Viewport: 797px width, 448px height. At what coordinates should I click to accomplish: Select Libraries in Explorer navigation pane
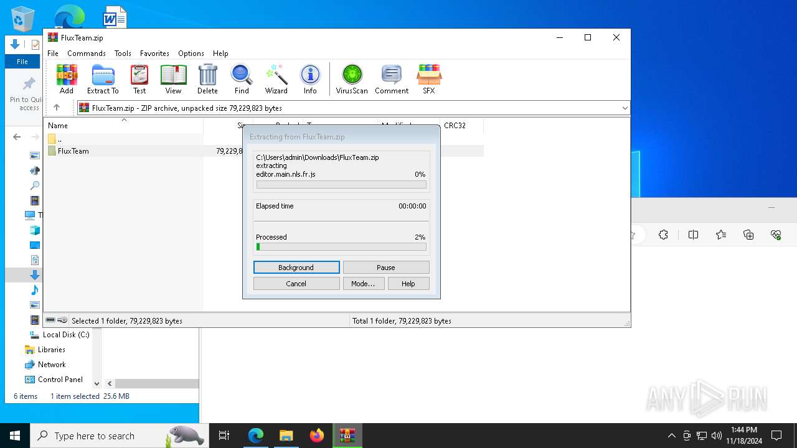45,350
